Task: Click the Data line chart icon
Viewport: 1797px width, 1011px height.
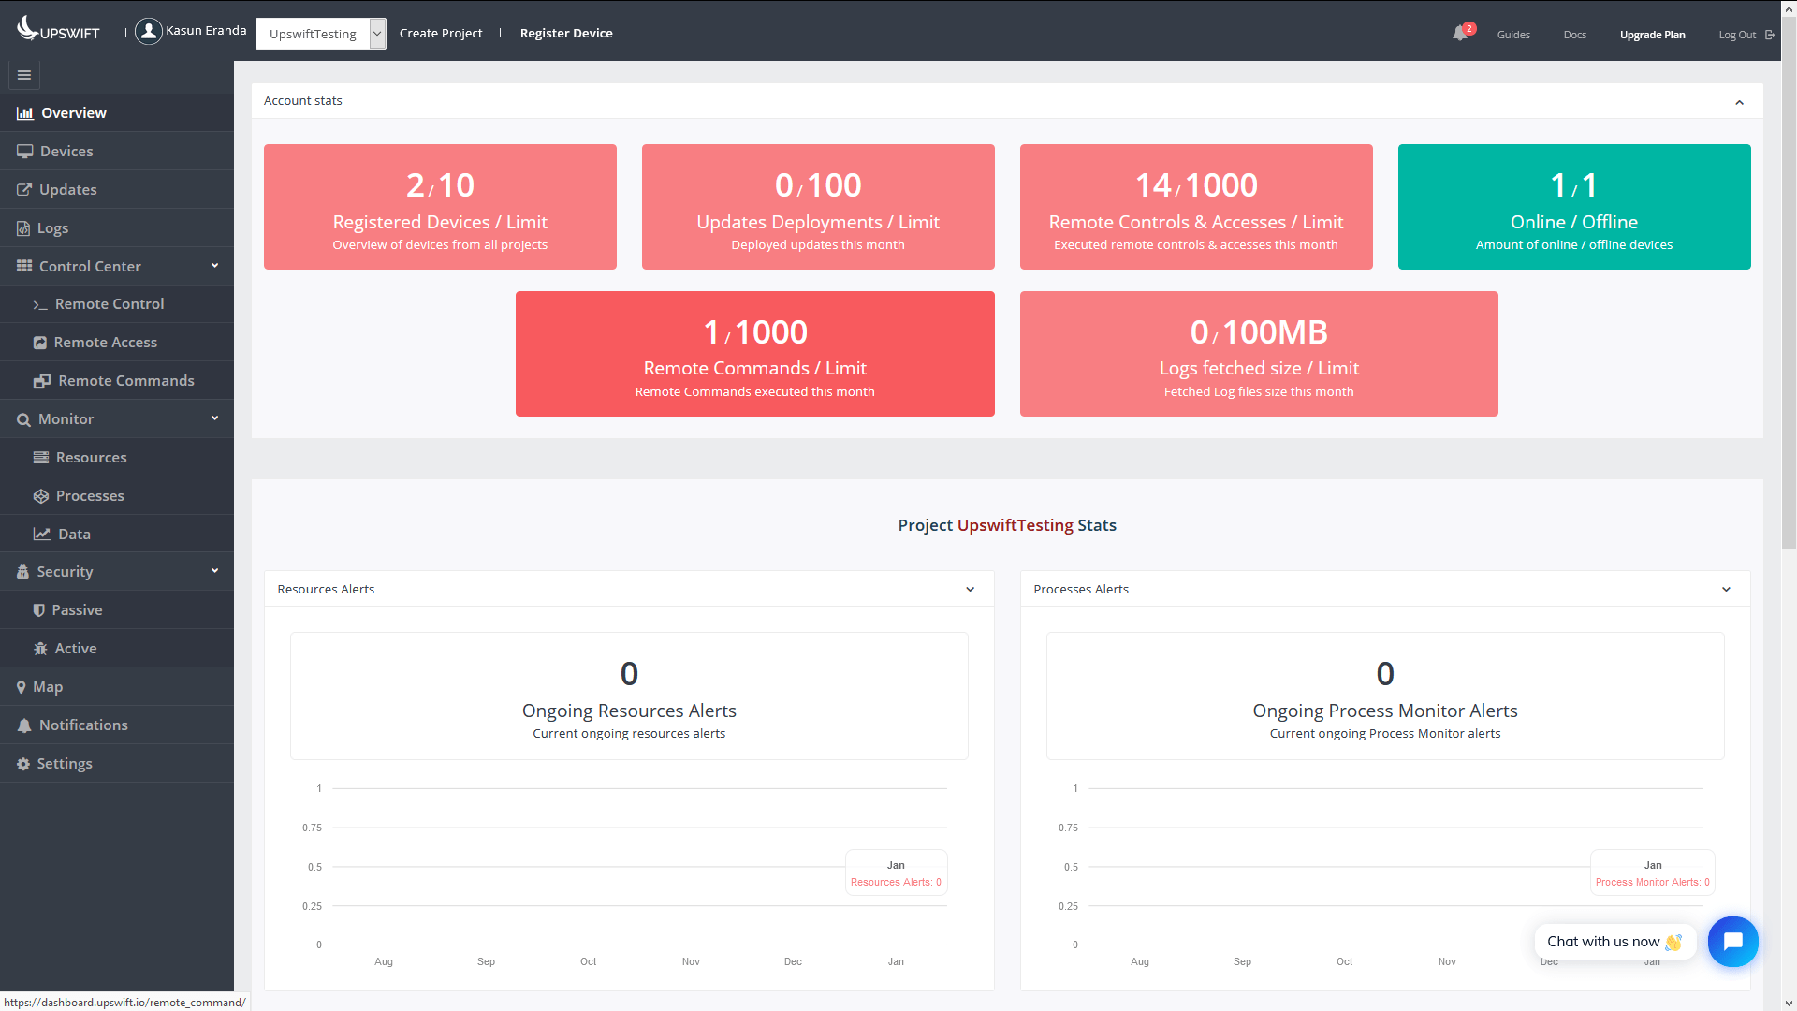Action: click(x=42, y=535)
